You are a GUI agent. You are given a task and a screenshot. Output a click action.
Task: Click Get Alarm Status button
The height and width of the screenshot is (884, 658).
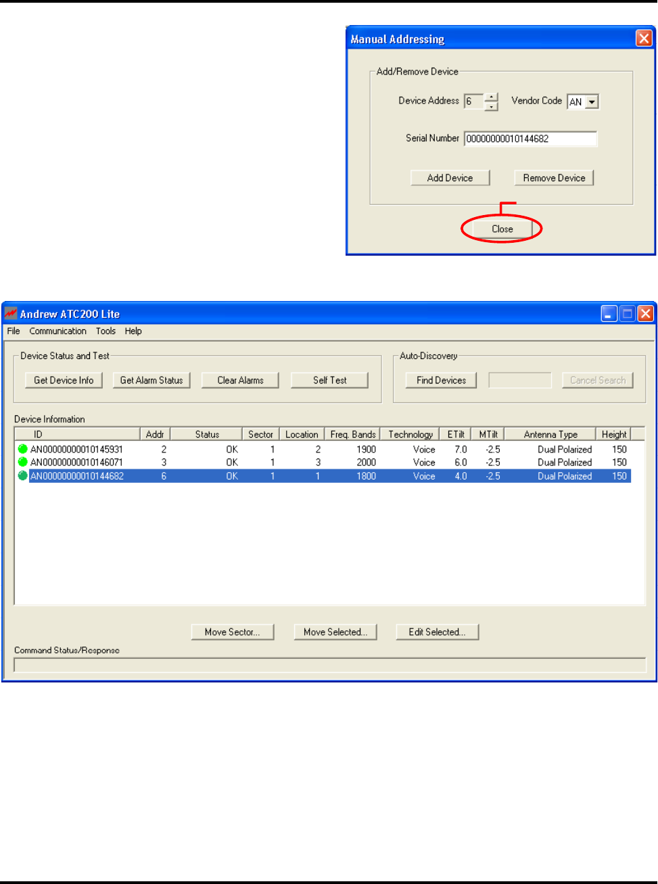[x=151, y=380]
